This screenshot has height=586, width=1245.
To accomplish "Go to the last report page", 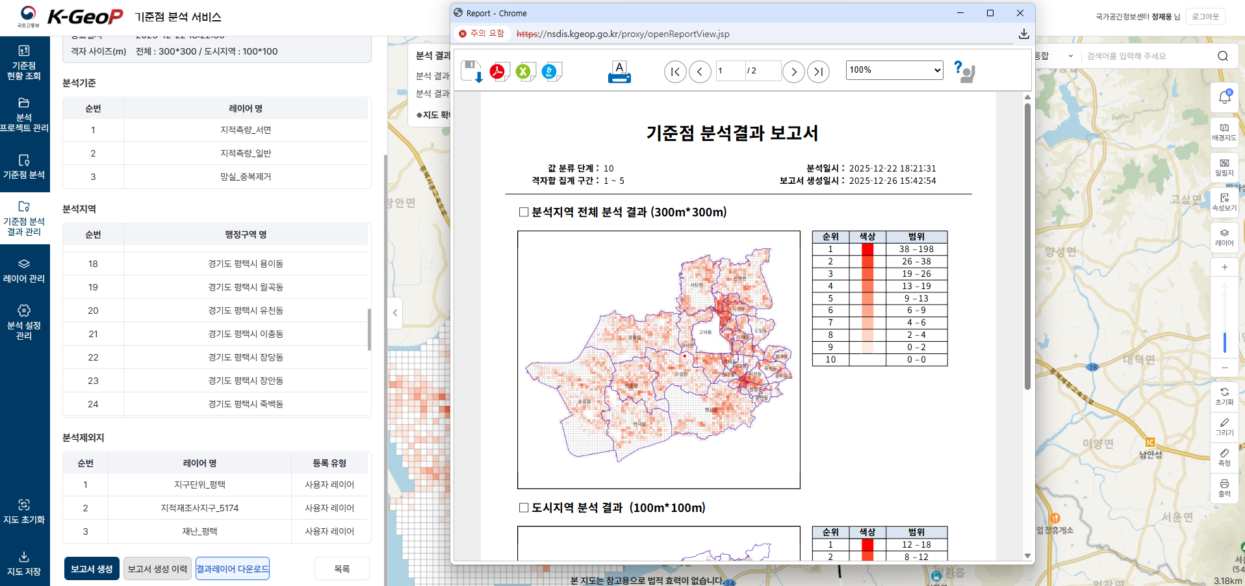I will click(x=818, y=71).
